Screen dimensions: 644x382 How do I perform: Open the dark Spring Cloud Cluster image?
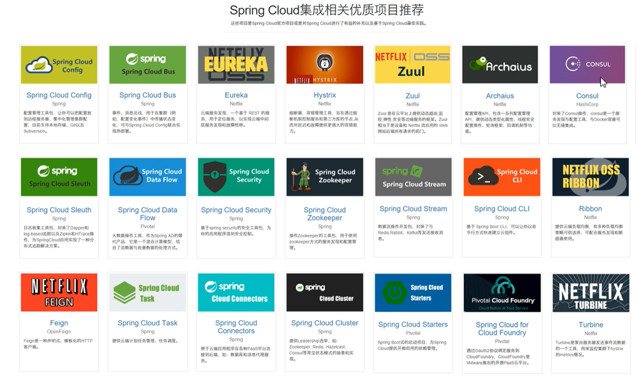[x=325, y=293]
